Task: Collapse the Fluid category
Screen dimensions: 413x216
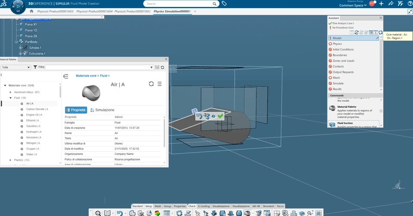Action: (10, 98)
